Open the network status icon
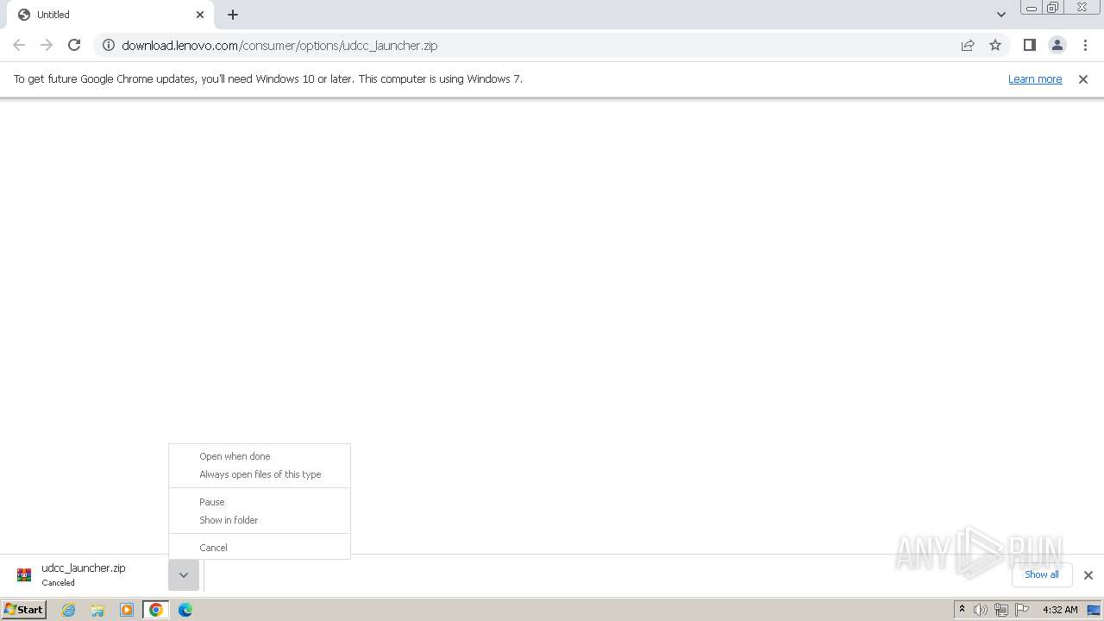Screen dimensions: 1104x621 [x=1001, y=610]
